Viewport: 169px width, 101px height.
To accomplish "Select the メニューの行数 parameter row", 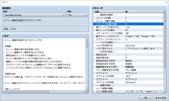I will click(128, 18).
